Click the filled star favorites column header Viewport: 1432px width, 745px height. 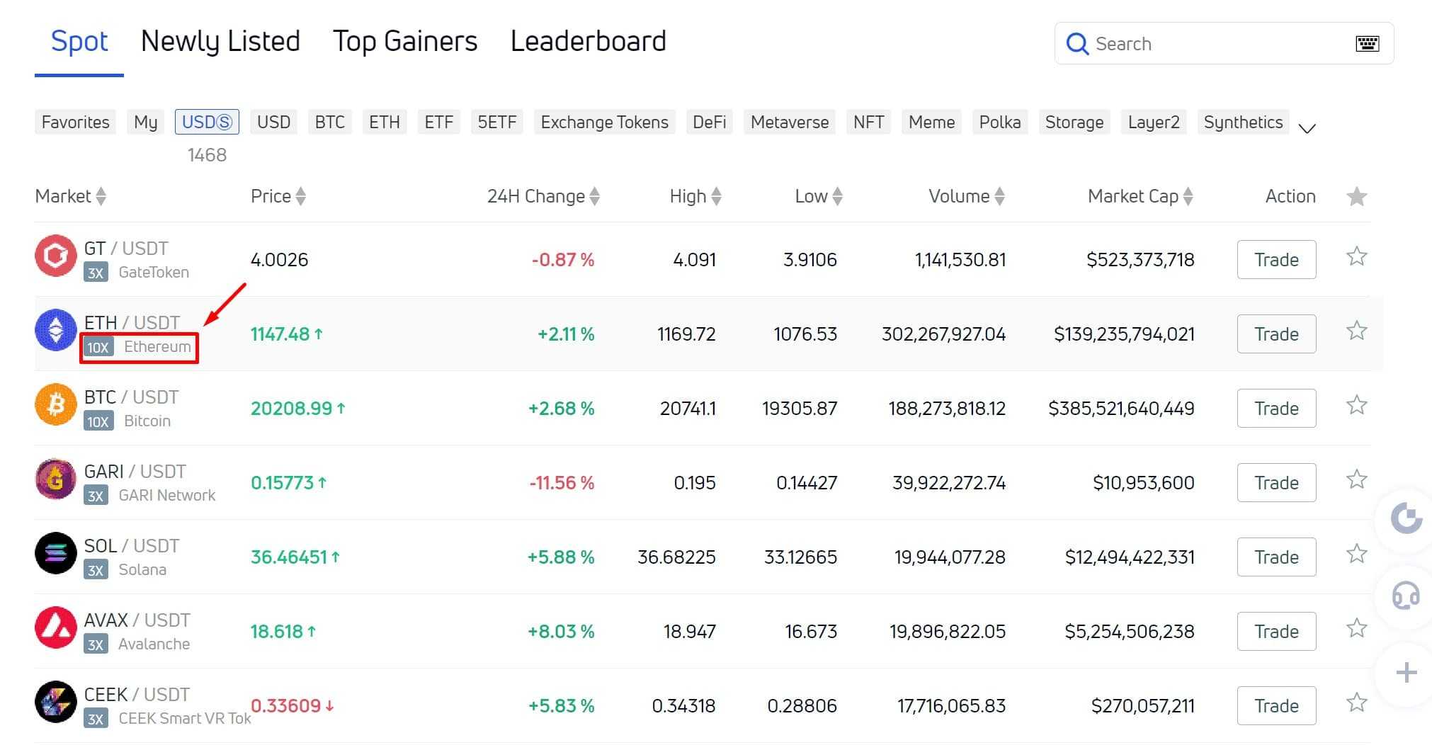(x=1356, y=196)
